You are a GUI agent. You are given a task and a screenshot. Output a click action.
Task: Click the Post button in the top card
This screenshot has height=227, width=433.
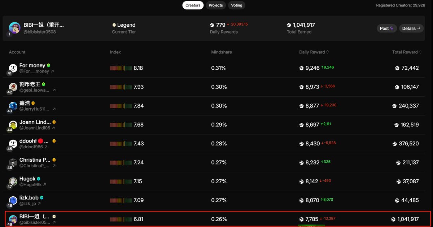tap(387, 29)
